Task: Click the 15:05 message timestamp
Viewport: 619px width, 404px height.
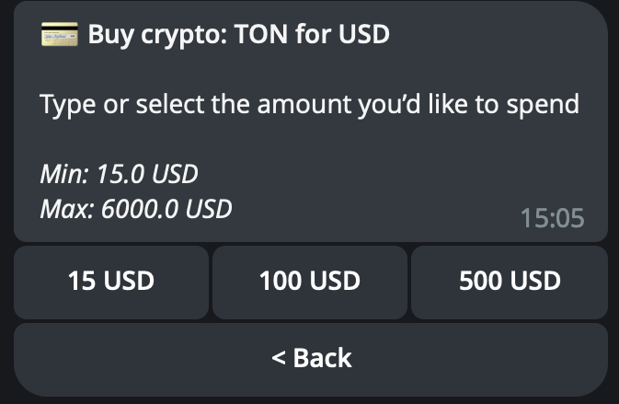Action: tap(552, 218)
